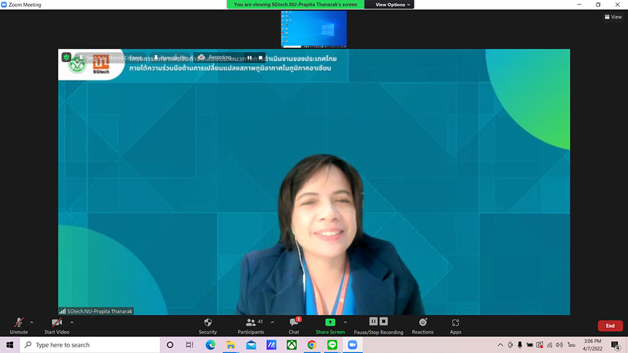Click the Remove Pin button

(170, 58)
